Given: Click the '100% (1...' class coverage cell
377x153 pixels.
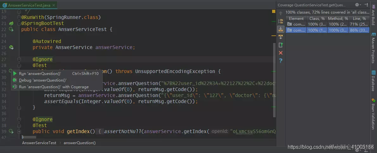Looking at the screenshot, I should click(x=317, y=30).
